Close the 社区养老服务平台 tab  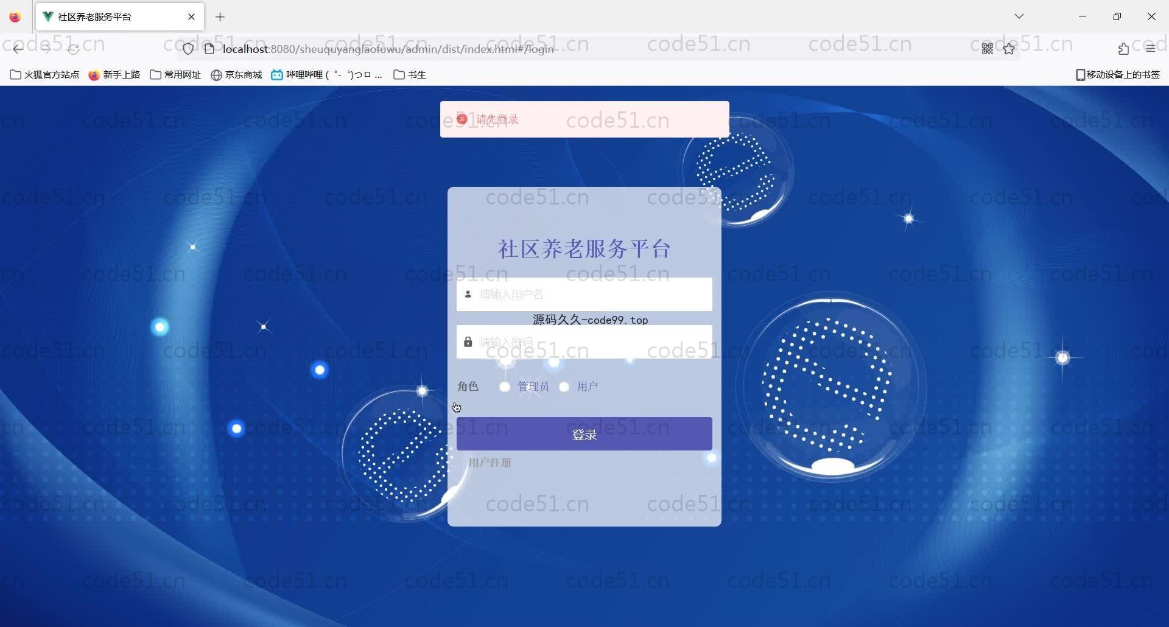(x=192, y=17)
